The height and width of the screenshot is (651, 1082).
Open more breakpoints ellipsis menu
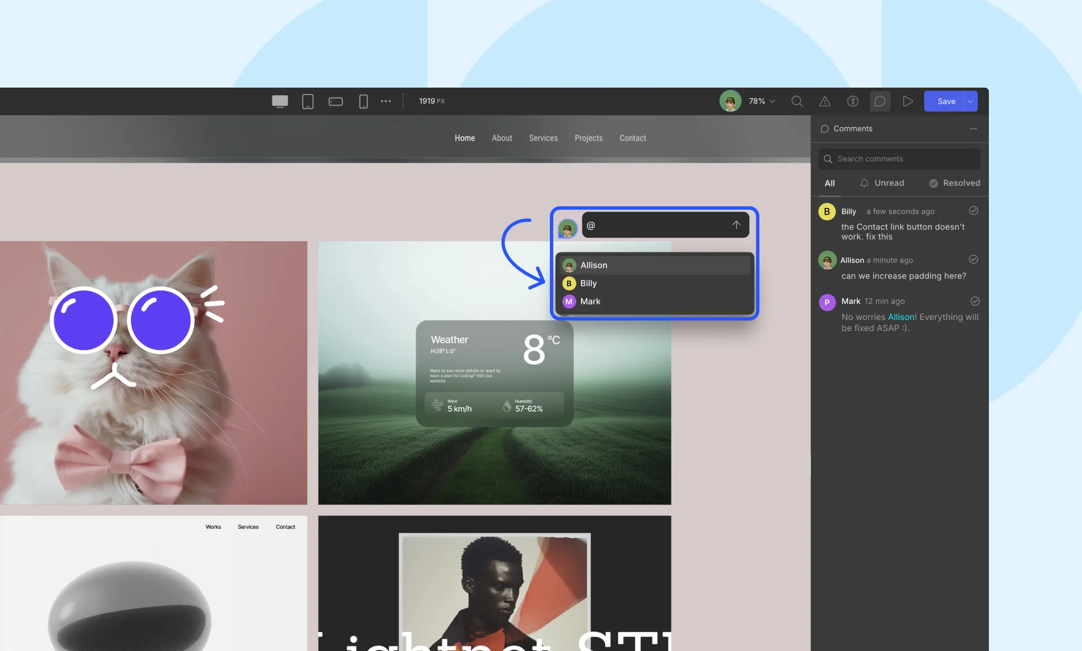click(x=386, y=101)
